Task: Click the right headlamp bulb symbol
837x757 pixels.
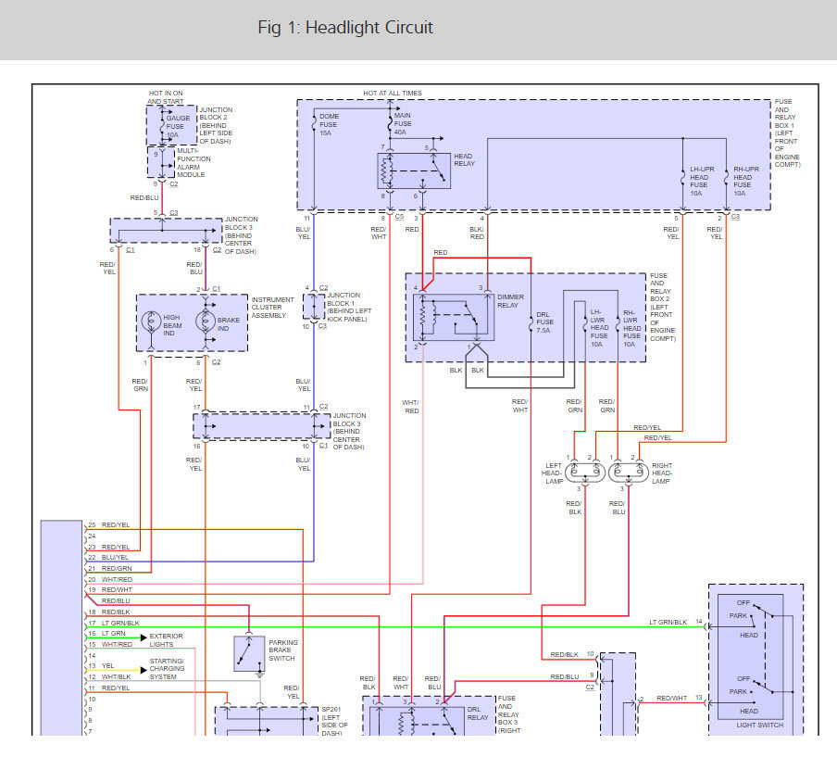Action: tap(629, 472)
